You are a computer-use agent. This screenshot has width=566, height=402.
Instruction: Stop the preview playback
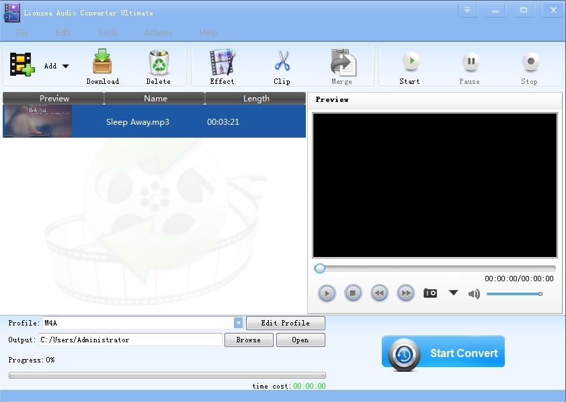(x=353, y=293)
